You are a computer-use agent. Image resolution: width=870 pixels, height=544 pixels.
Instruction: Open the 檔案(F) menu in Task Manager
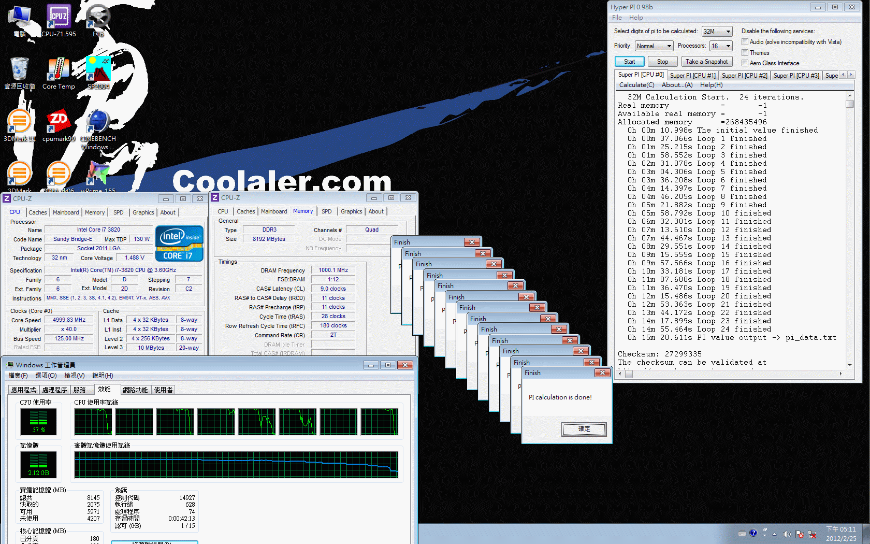pyautogui.click(x=18, y=376)
